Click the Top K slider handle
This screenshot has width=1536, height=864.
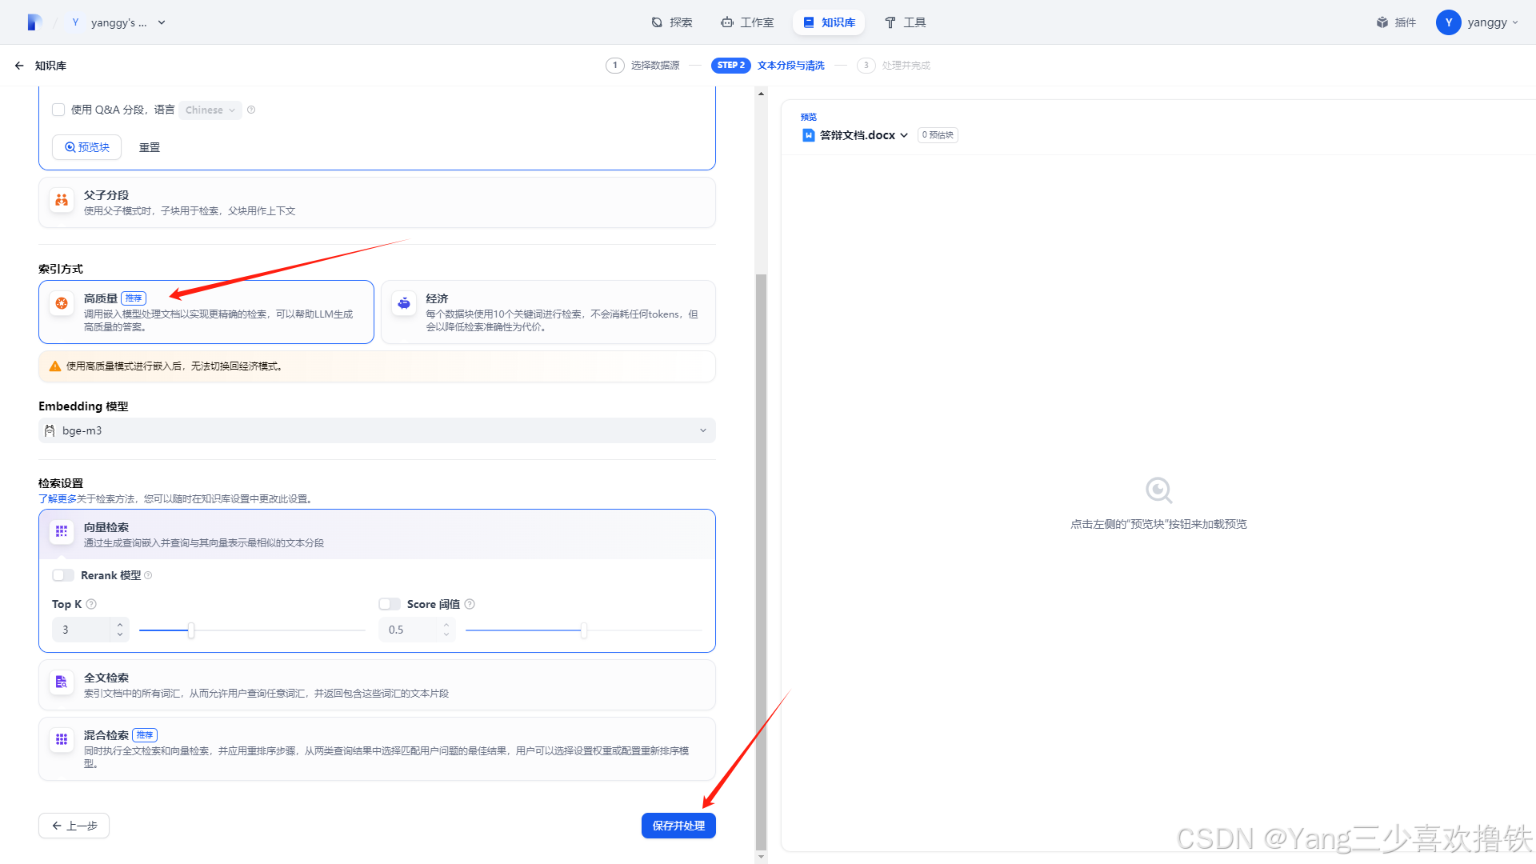[x=191, y=630]
